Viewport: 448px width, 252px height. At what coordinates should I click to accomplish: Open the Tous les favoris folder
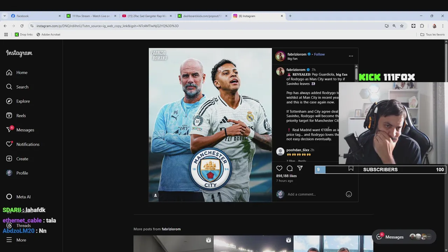432,34
